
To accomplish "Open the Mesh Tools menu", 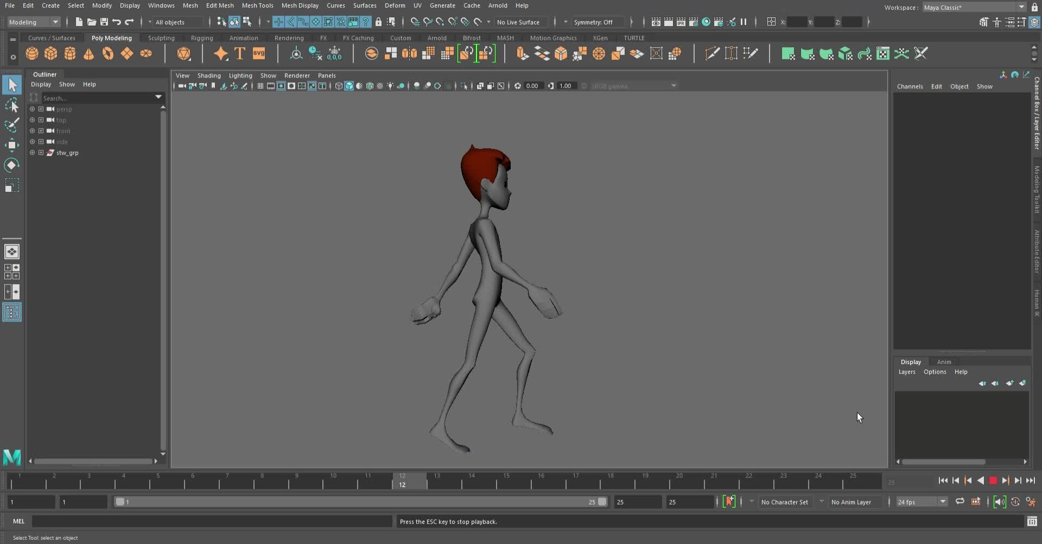I will [x=258, y=5].
